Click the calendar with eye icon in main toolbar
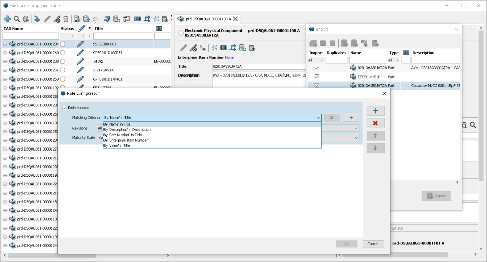 (x=165, y=19)
